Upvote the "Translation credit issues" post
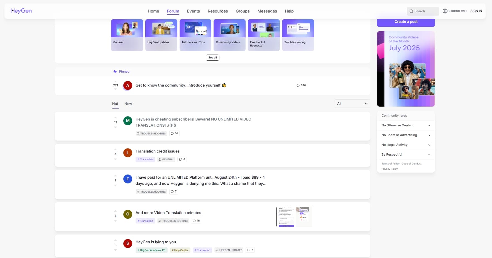Screen dimensions: 492x258 coord(116,149)
